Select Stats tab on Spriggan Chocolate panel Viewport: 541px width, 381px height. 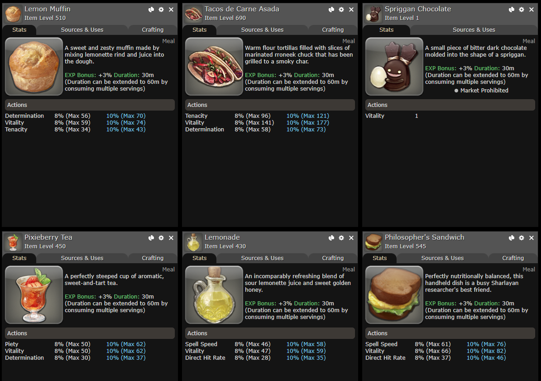(x=387, y=30)
